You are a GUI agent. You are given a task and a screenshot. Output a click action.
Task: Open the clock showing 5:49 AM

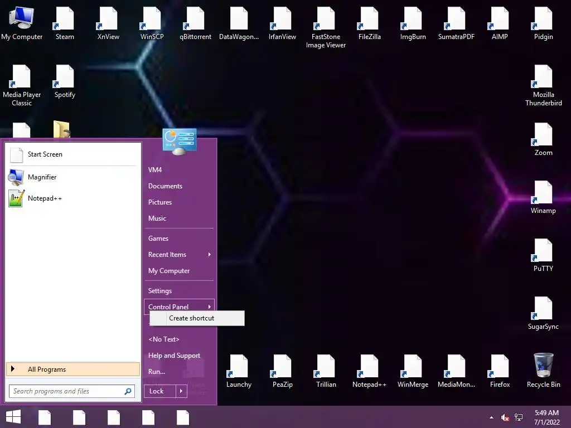546,417
